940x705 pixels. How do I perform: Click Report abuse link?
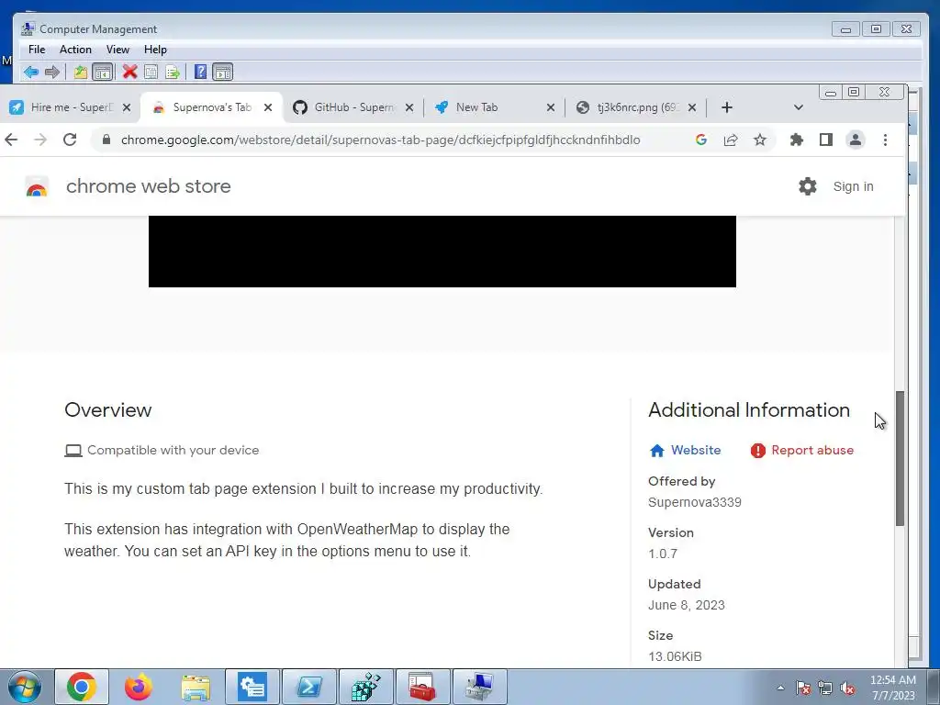coord(802,450)
